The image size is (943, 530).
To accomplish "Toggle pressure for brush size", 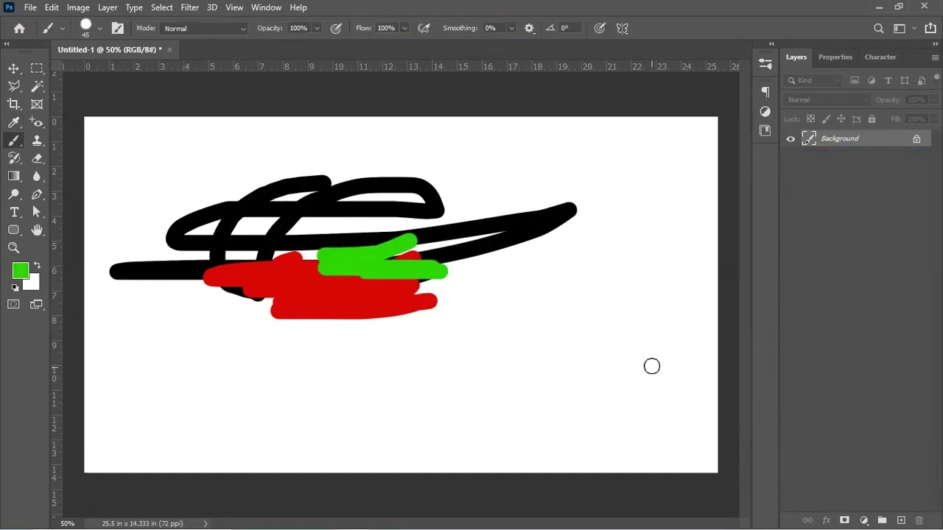I will coord(600,28).
